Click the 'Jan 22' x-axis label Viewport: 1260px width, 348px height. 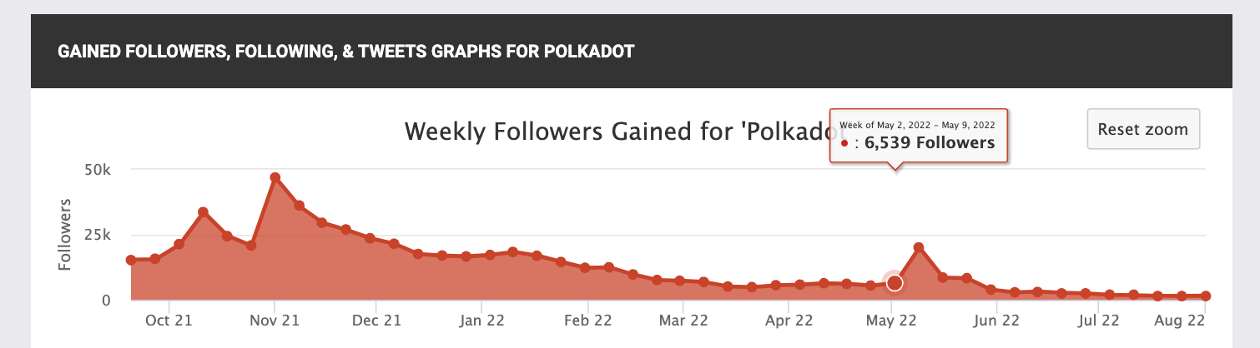pos(482,319)
